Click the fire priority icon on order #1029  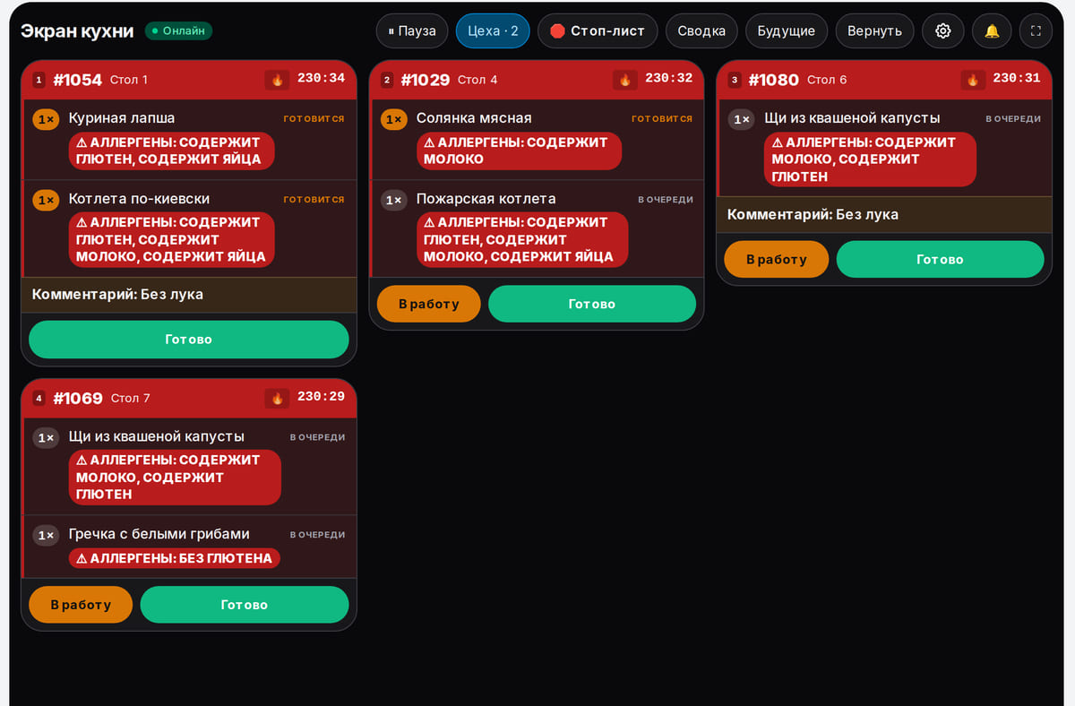click(x=624, y=80)
